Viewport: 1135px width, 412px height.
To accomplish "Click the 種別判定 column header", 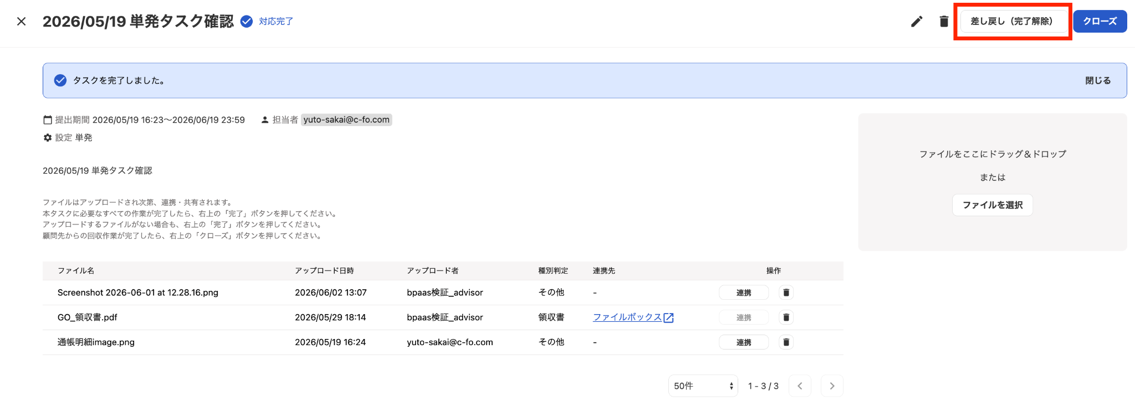I will pos(553,271).
